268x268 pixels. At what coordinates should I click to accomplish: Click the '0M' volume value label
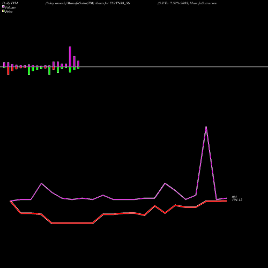click(x=234, y=197)
